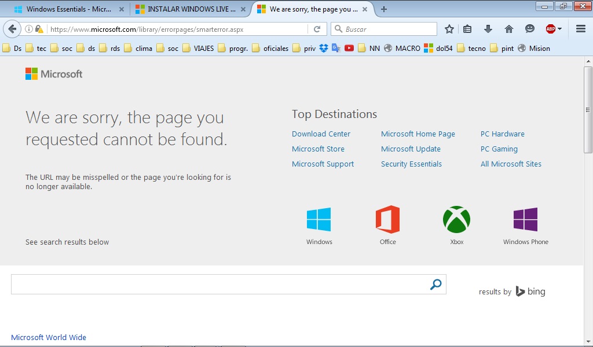Click the address bar URL field
The image size is (593, 347).
[x=178, y=29]
